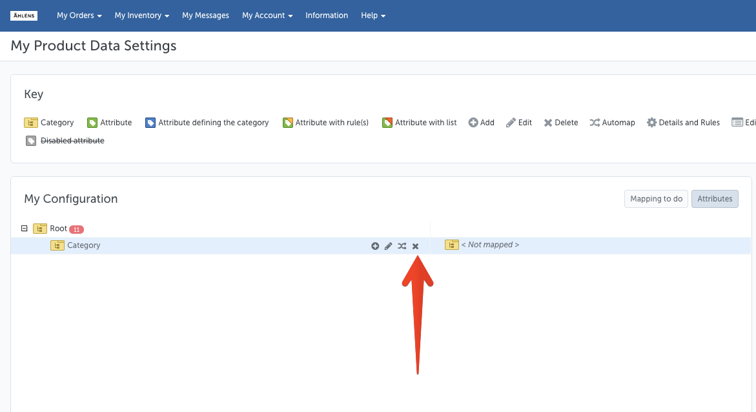This screenshot has height=412, width=756.
Task: Click the Details and Rules label
Action: (689, 123)
